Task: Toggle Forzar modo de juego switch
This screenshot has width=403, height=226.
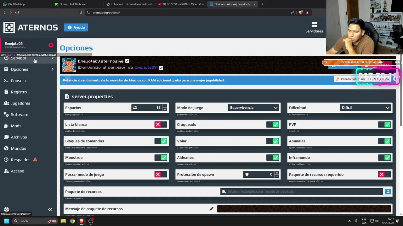Action: pyautogui.click(x=161, y=175)
